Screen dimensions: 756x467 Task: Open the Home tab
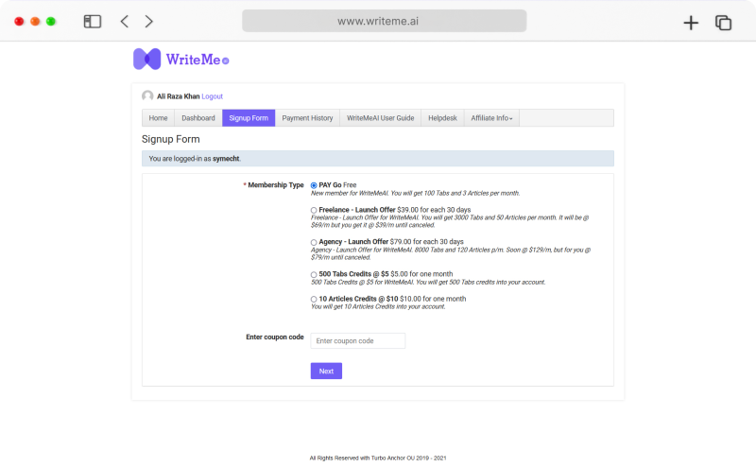click(158, 118)
